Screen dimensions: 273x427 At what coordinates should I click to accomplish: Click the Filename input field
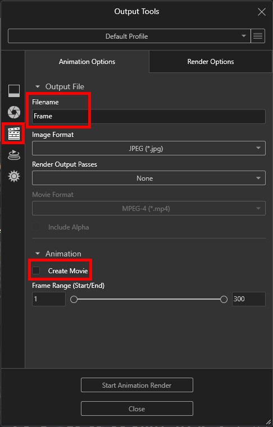[x=149, y=116]
